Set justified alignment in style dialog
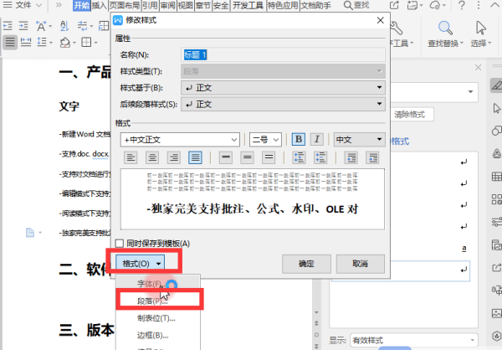 click(x=195, y=157)
